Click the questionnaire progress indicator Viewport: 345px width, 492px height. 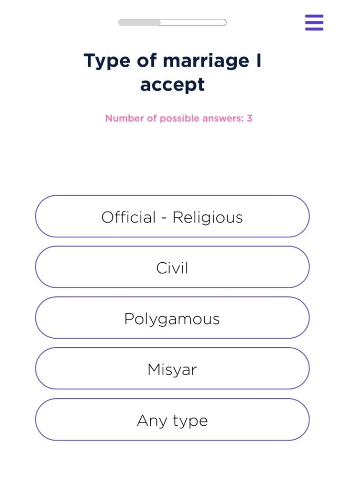click(x=172, y=23)
